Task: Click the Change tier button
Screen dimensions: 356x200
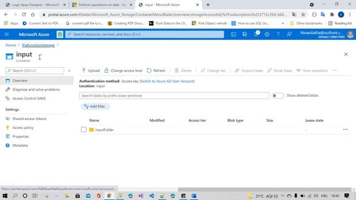Action: click(213, 71)
